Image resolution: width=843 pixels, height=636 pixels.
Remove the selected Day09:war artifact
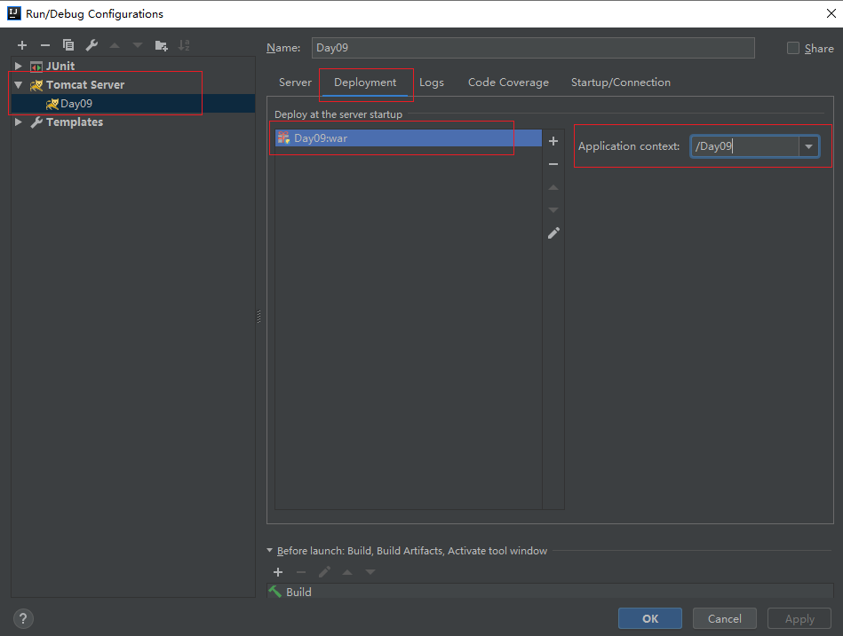[553, 164]
